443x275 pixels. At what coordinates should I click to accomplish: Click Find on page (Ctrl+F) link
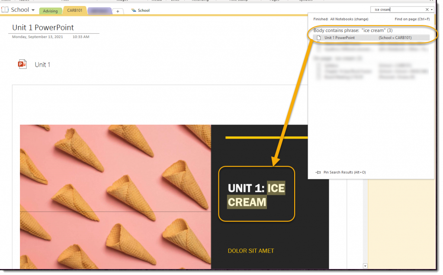click(412, 19)
